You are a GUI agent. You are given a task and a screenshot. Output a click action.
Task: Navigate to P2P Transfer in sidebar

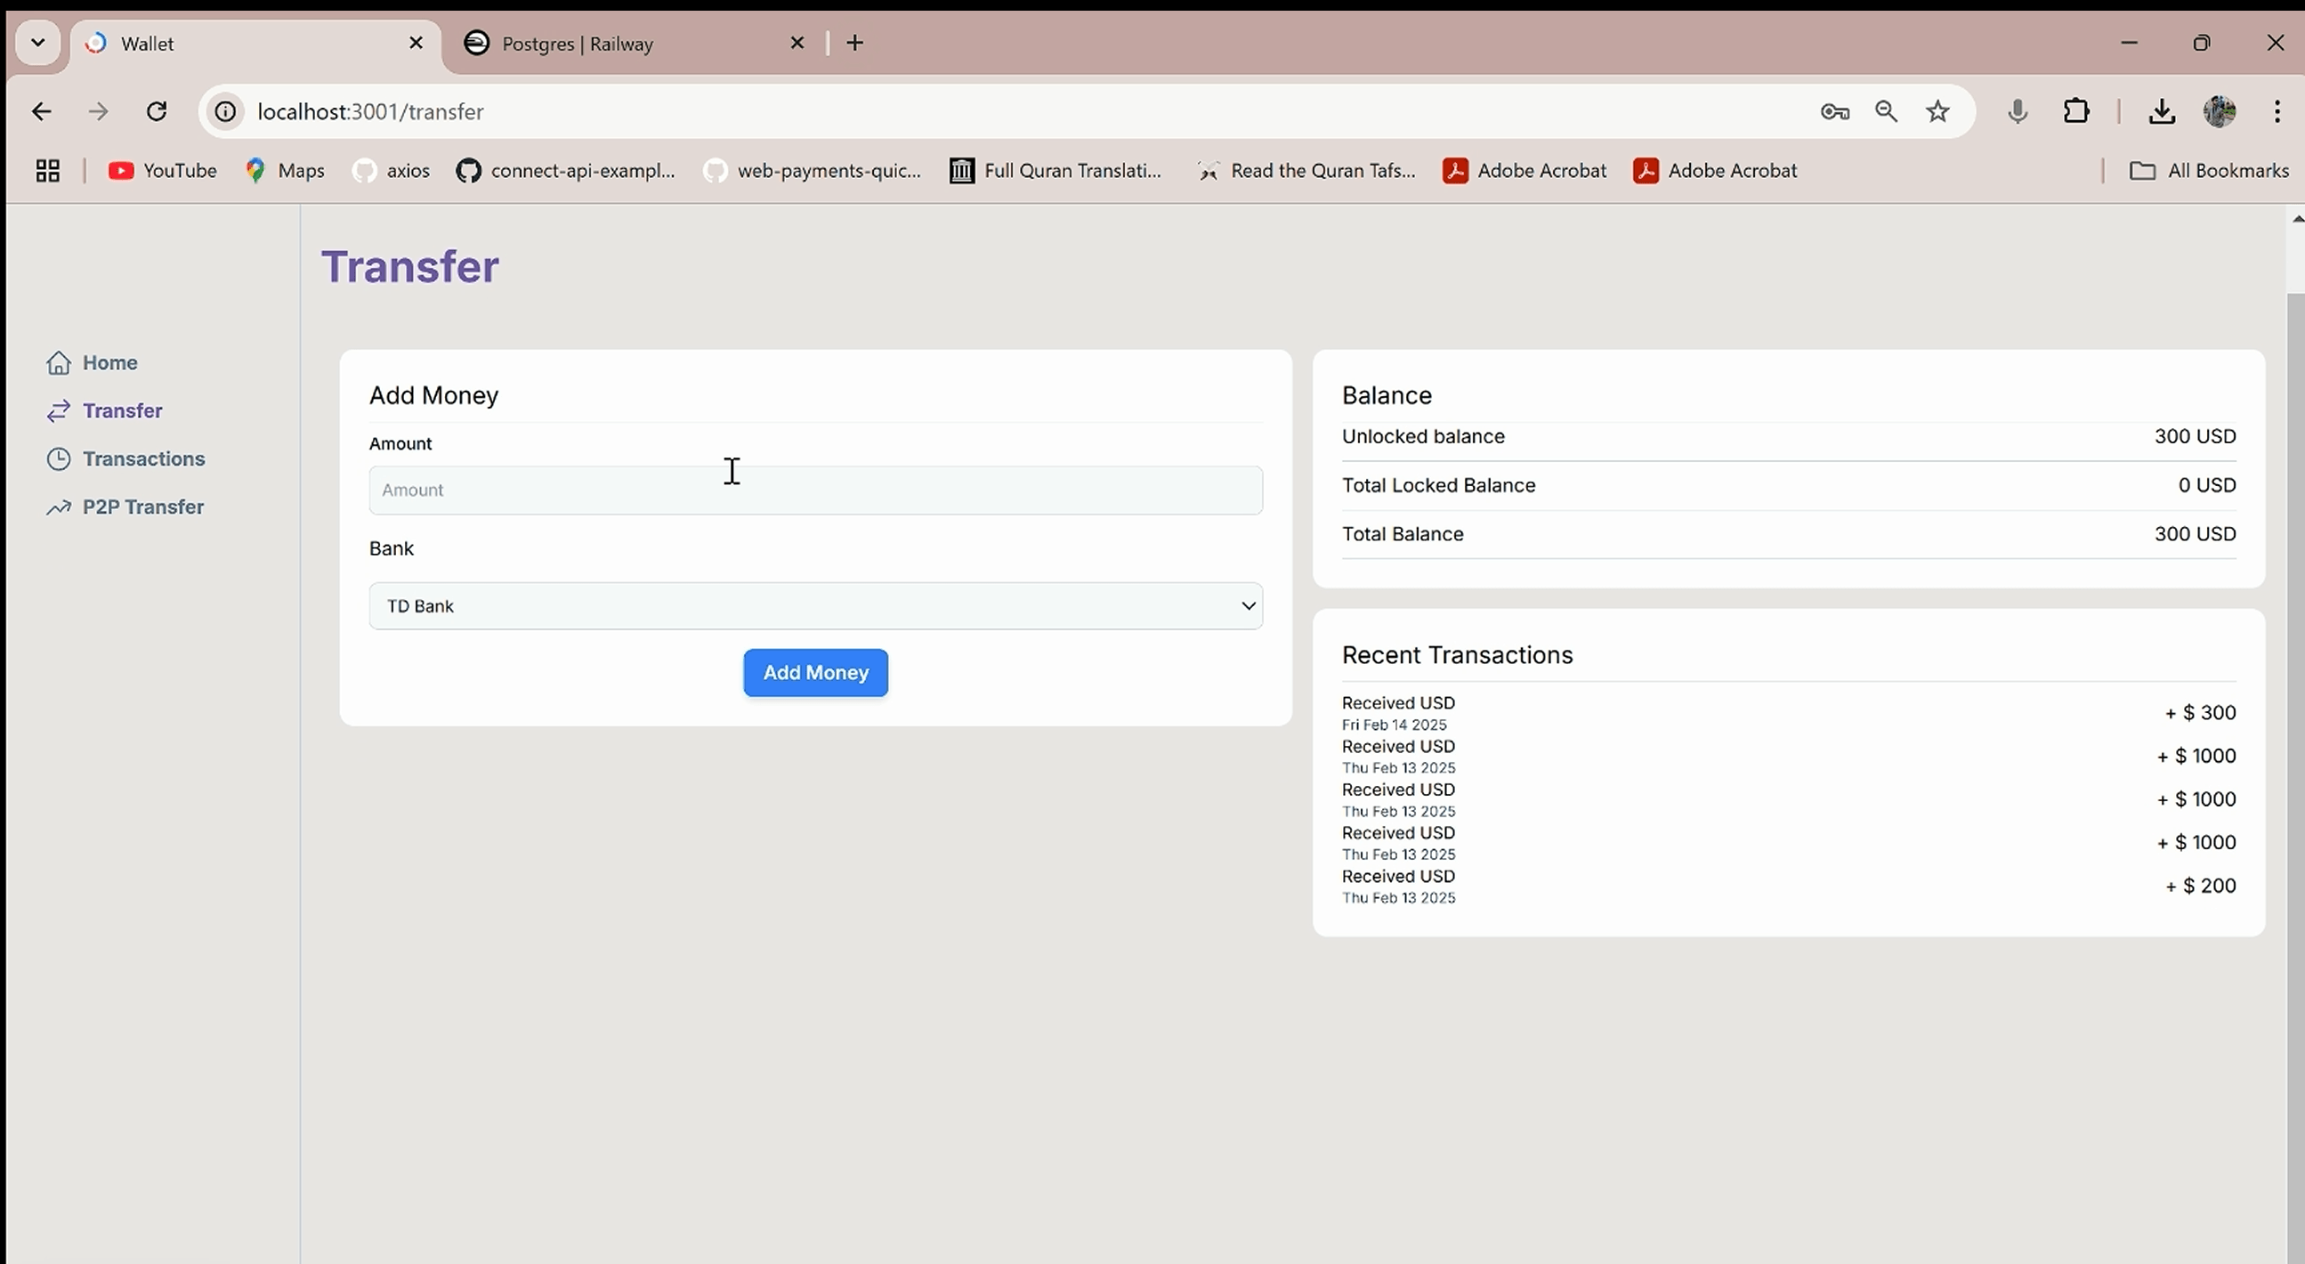143,506
